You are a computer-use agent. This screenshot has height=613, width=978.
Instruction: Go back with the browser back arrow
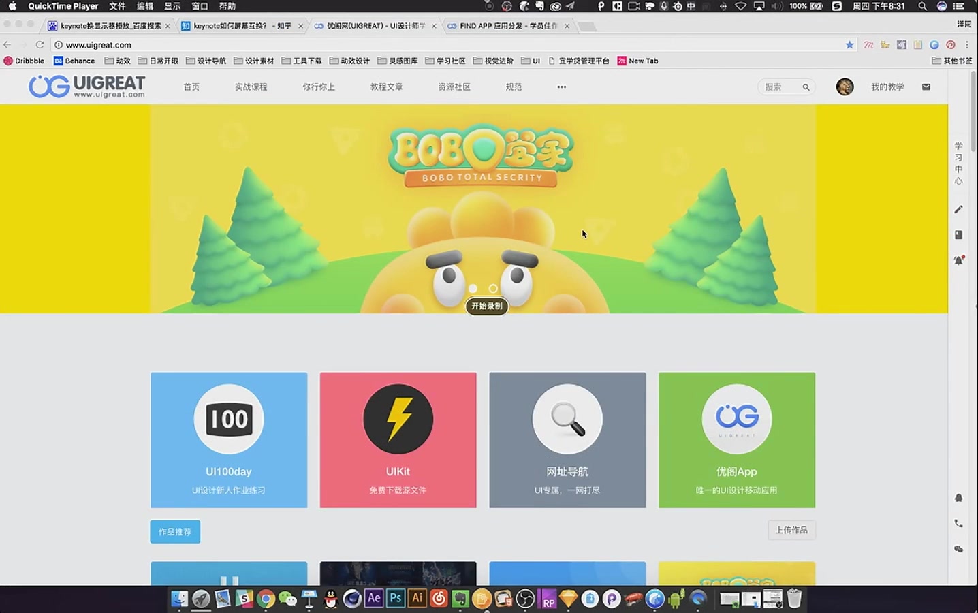[7, 45]
